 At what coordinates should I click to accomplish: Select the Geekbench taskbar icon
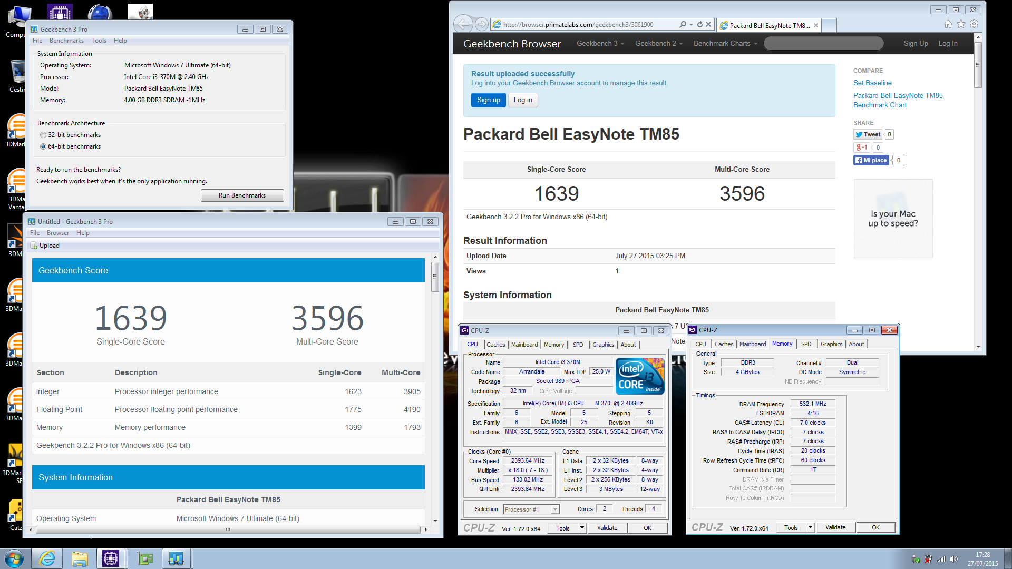(176, 558)
